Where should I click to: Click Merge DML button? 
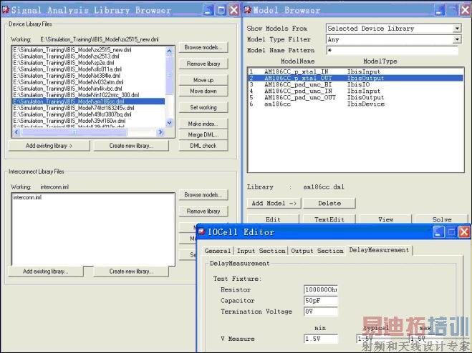click(203, 135)
